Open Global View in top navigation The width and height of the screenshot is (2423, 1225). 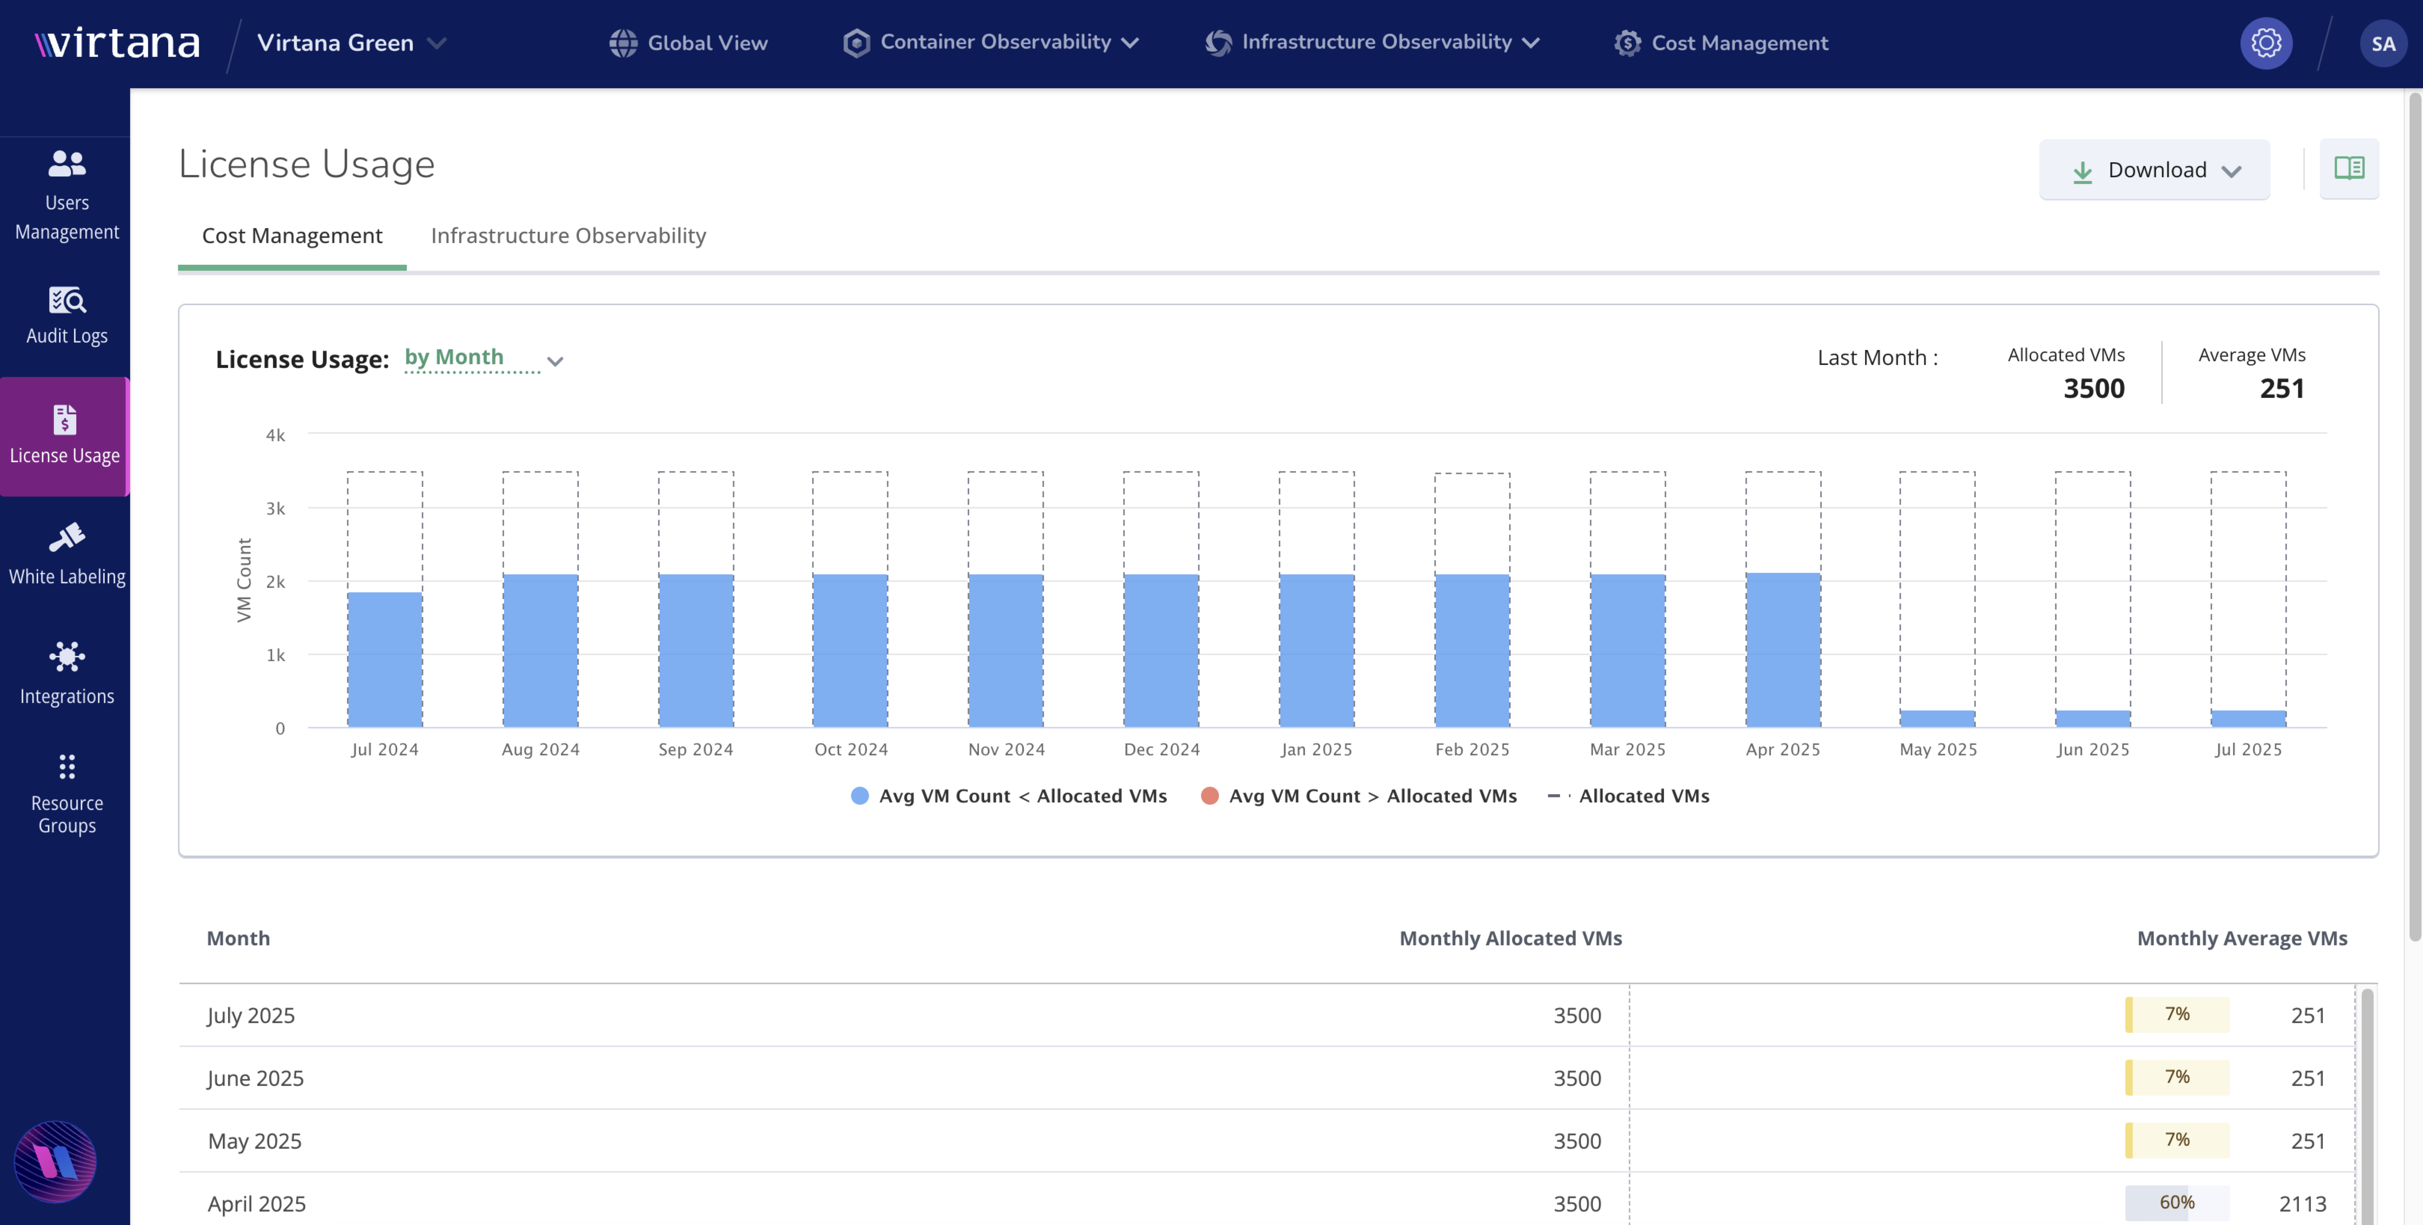[688, 43]
